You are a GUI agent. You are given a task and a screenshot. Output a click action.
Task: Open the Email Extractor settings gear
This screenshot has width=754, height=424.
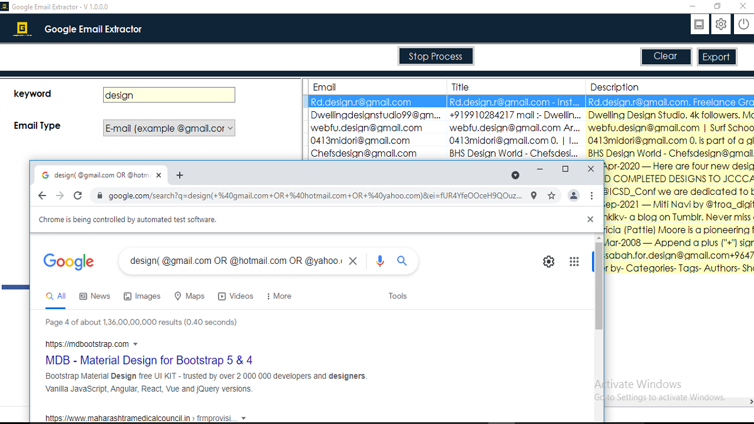[x=720, y=24]
